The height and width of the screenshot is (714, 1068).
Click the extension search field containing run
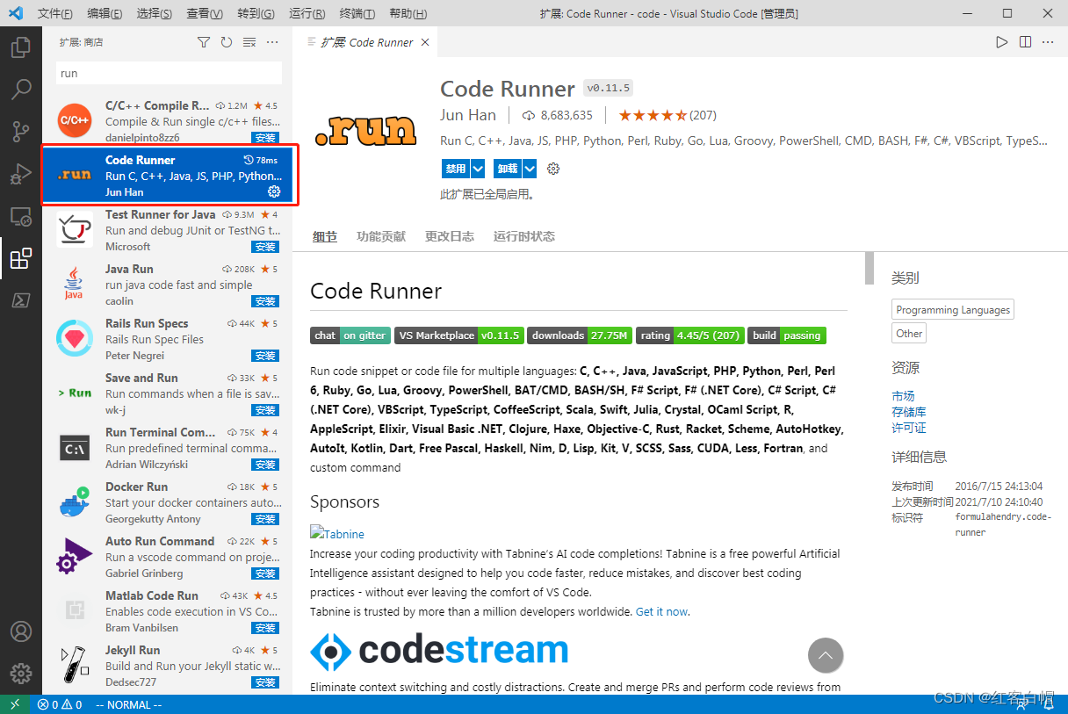(x=170, y=73)
